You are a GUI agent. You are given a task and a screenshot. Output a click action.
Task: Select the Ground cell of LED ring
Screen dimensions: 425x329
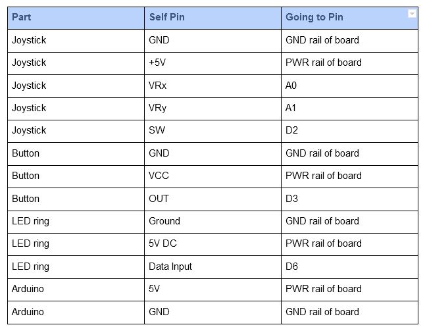(164, 221)
